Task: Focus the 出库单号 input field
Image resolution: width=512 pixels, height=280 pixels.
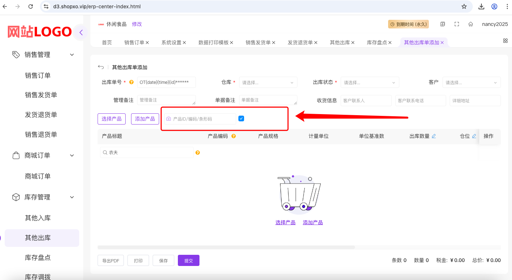Action: pos(166,82)
